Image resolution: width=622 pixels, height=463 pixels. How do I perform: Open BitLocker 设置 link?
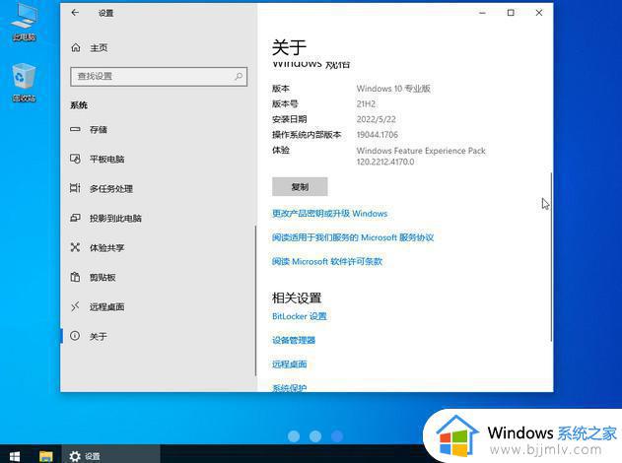pyautogui.click(x=299, y=316)
